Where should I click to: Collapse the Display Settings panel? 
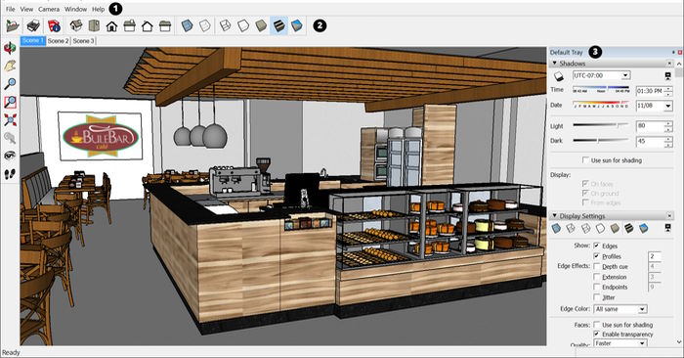pos(554,215)
